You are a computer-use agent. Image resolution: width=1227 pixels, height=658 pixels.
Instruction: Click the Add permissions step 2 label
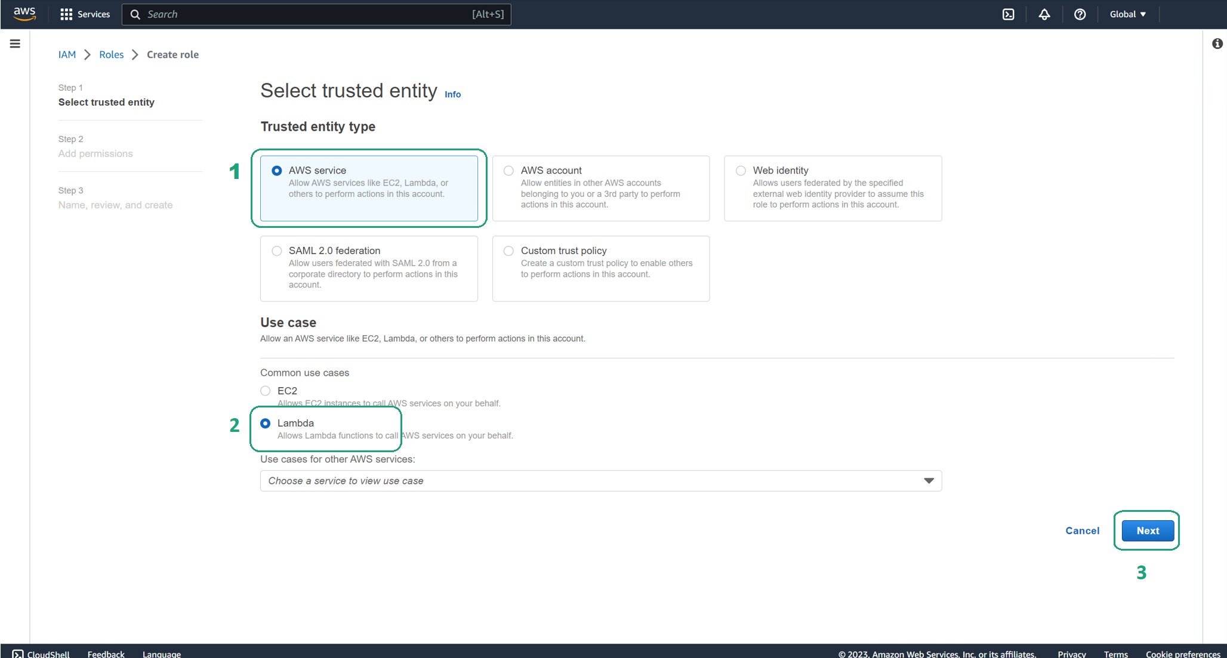point(95,153)
